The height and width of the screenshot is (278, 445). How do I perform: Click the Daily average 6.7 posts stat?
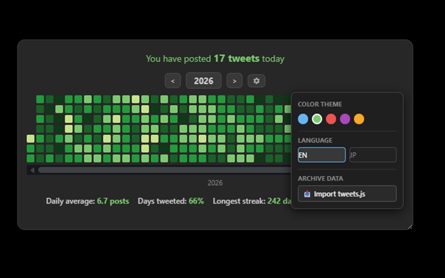pyautogui.click(x=88, y=201)
